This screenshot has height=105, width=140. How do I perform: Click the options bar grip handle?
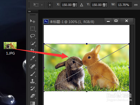pyautogui.click(x=29, y=5)
